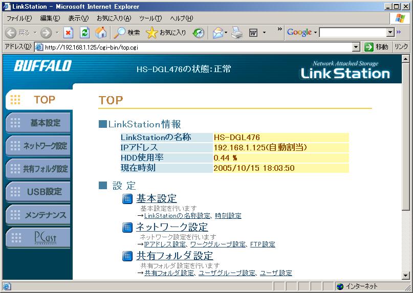Open the FTP設定 link
Viewport: 413px width, 293px height.
(263, 244)
